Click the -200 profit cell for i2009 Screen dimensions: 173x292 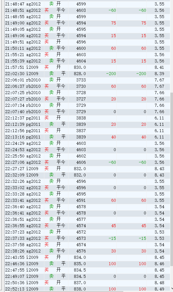111,74
